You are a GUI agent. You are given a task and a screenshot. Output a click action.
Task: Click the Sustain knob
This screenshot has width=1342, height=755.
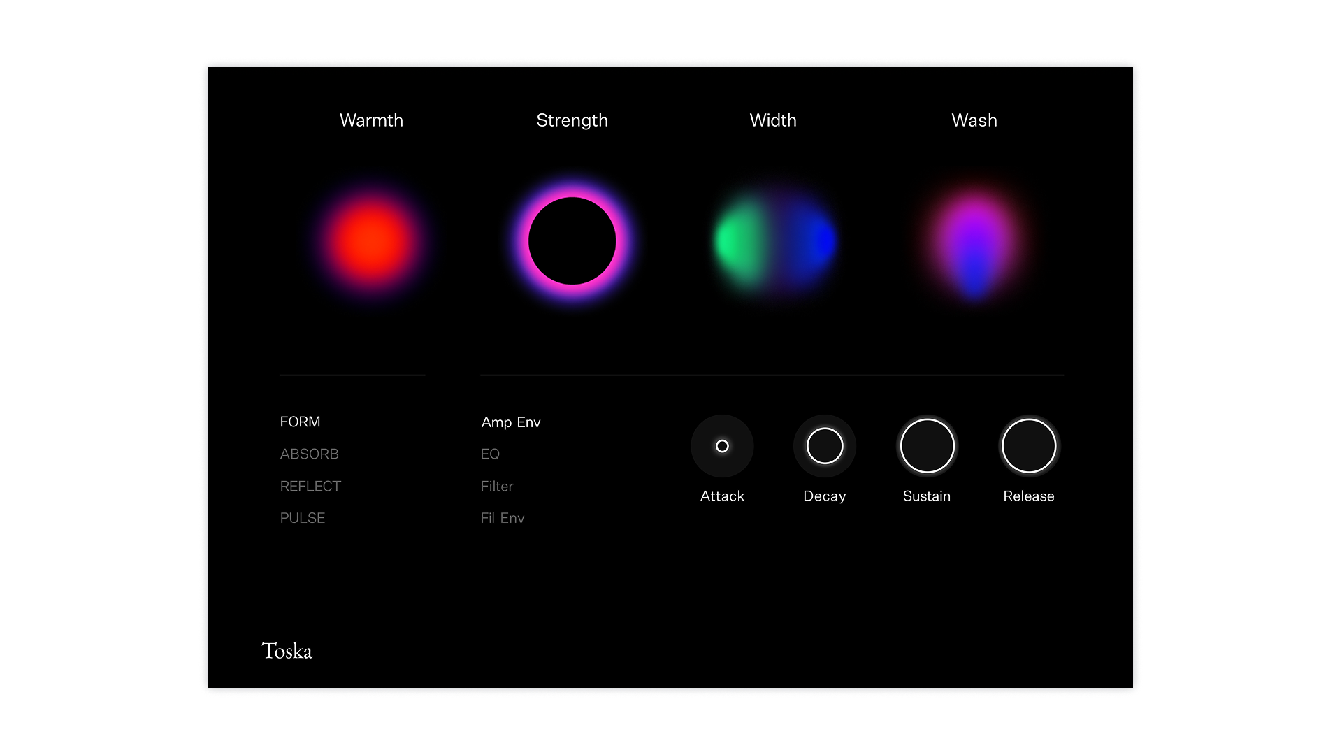(x=927, y=446)
